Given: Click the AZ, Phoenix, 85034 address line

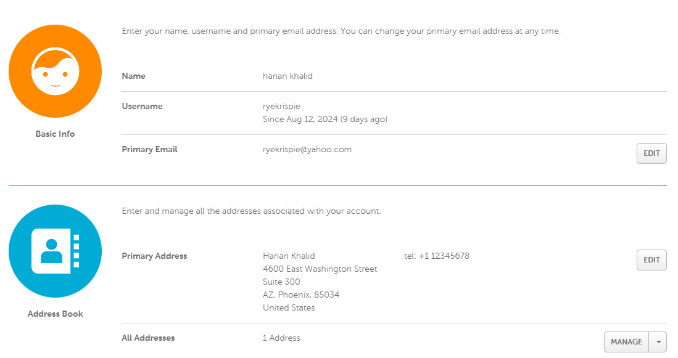Looking at the screenshot, I should pos(300,295).
